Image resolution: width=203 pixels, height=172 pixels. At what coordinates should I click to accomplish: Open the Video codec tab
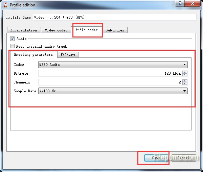56,30
